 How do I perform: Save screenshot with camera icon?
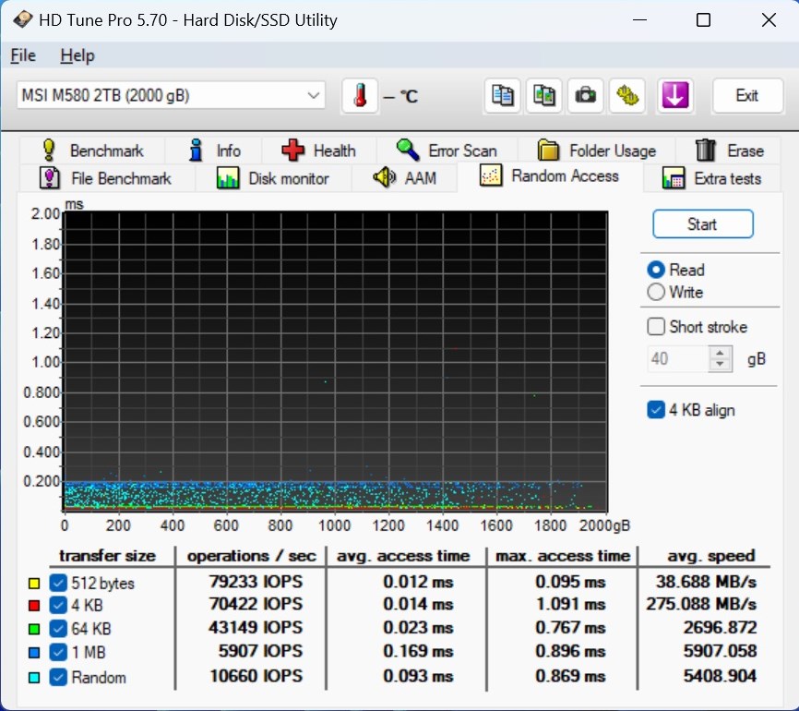[x=586, y=95]
